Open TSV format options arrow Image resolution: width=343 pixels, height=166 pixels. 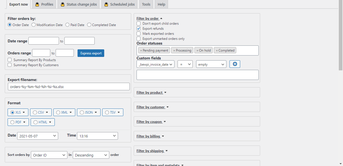pos(119,112)
